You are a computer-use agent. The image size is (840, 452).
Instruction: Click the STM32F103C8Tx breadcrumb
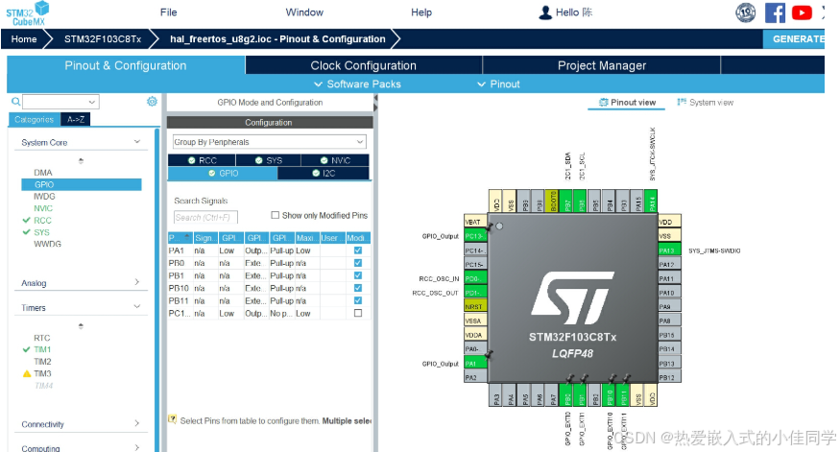coord(103,39)
